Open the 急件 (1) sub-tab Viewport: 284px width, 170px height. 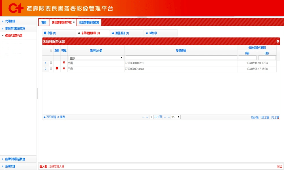(59, 33)
